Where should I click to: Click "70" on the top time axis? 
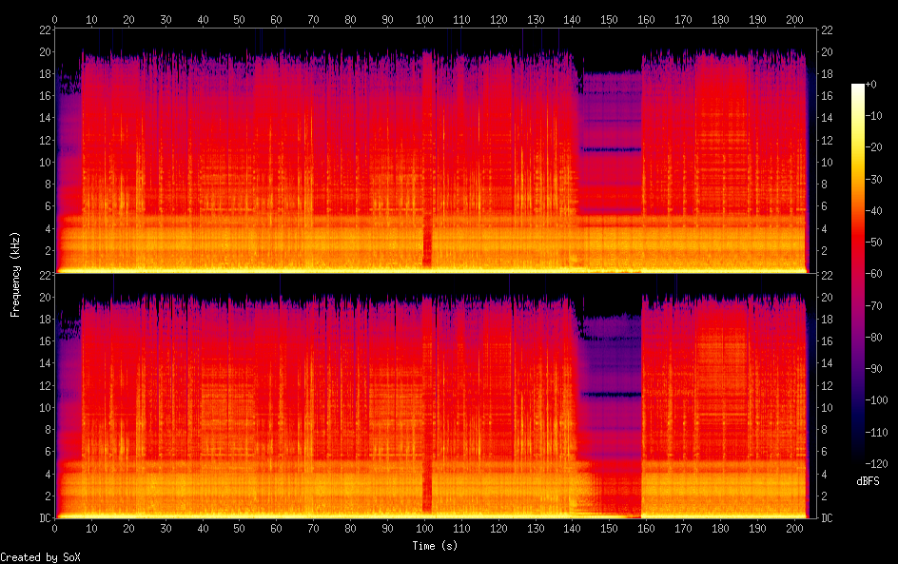313,19
